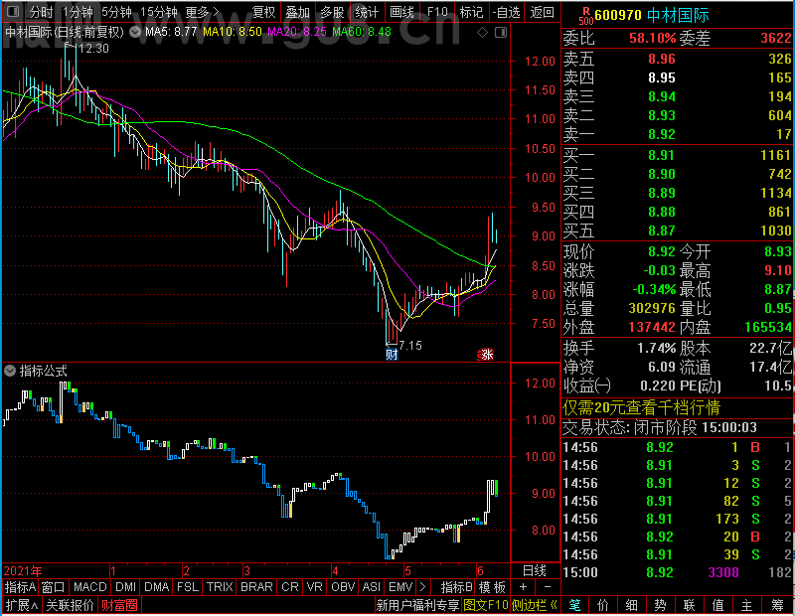Switch to 分时 intraday view
The width and height of the screenshot is (795, 616).
click(41, 12)
